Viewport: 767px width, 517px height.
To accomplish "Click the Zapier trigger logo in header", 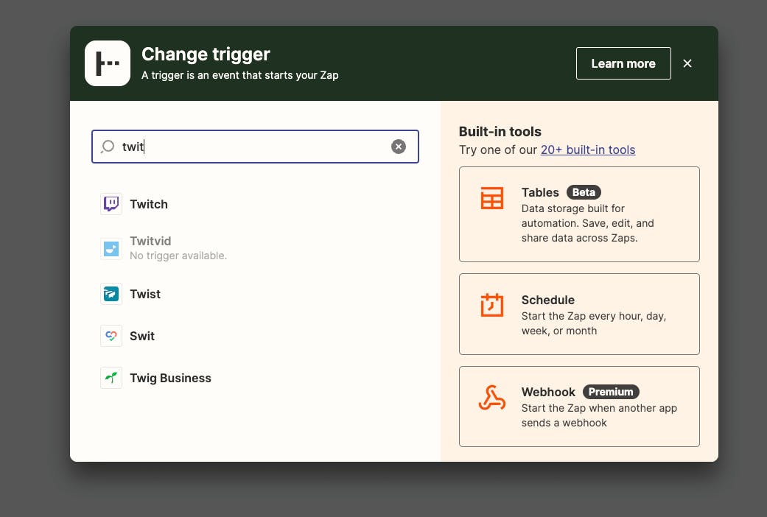I will 108,63.
